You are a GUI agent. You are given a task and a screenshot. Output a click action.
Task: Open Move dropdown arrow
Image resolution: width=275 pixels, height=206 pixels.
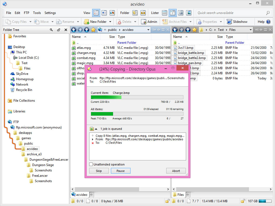click(52, 22)
